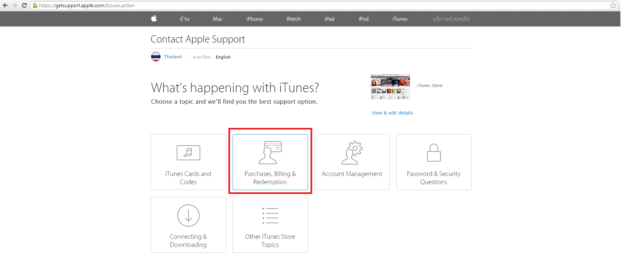Click the Thailand flag icon
Image resolution: width=625 pixels, height=278 pixels.
pyautogui.click(x=156, y=57)
